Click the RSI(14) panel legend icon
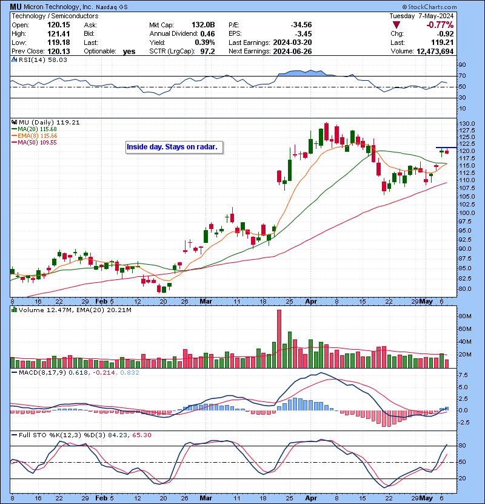Screen dimensions: 485x504 14,60
